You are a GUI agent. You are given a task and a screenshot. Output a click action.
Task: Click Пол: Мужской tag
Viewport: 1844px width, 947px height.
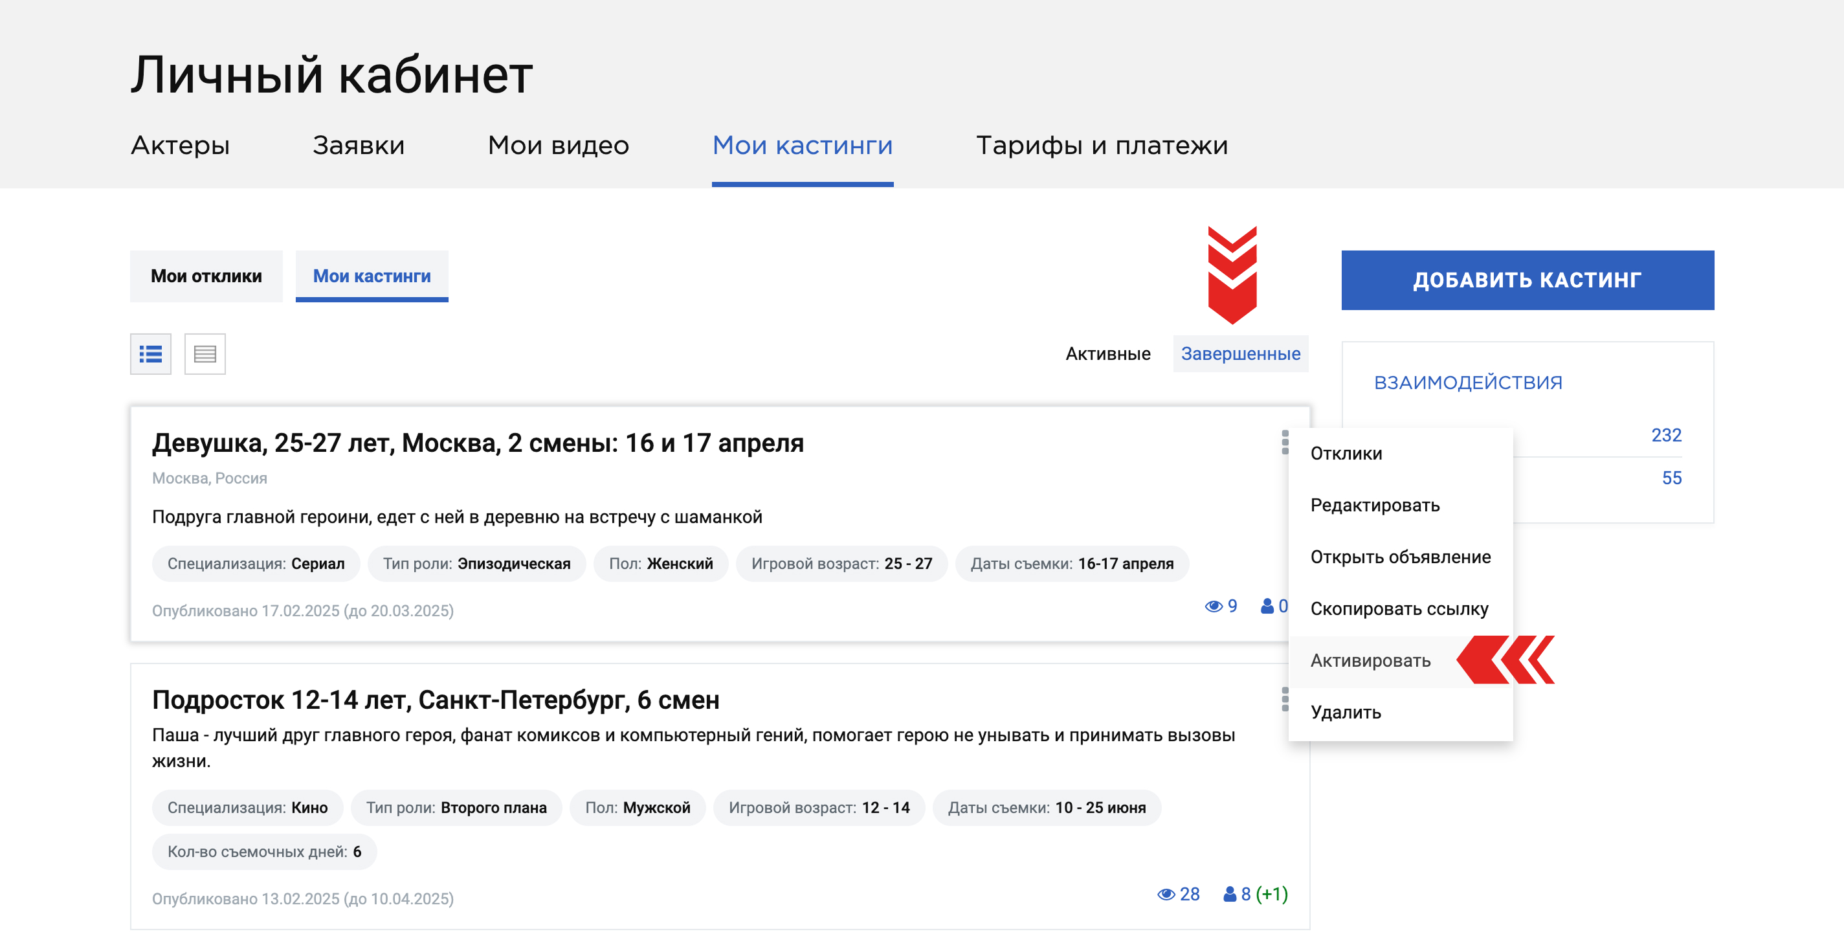pyautogui.click(x=637, y=808)
